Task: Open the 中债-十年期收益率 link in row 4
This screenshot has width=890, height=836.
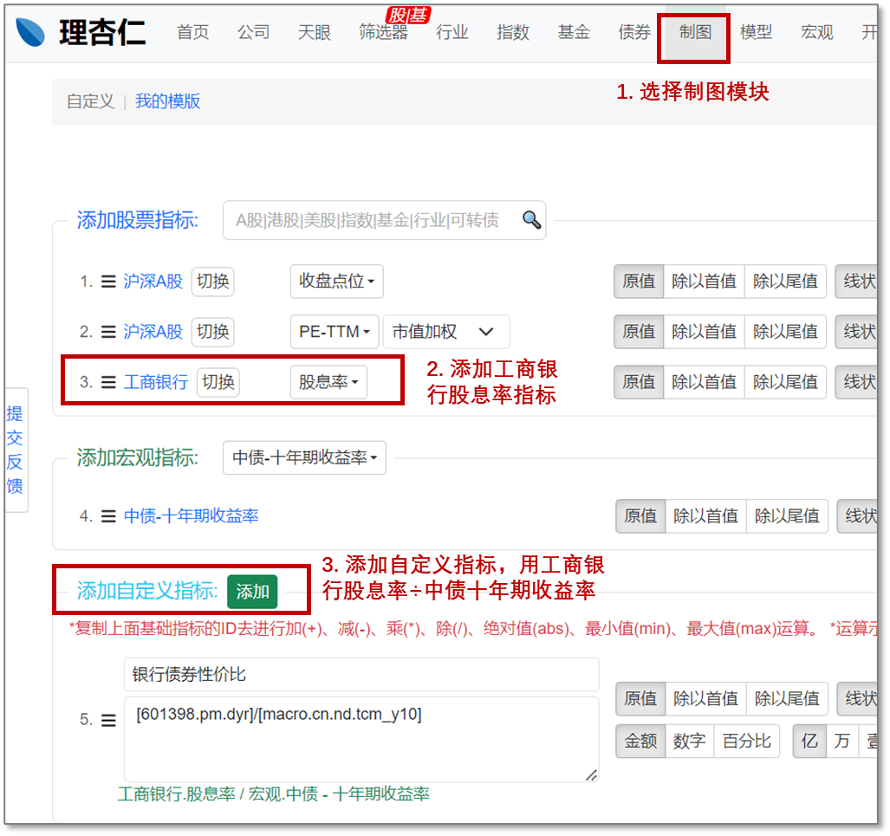Action: 192,516
